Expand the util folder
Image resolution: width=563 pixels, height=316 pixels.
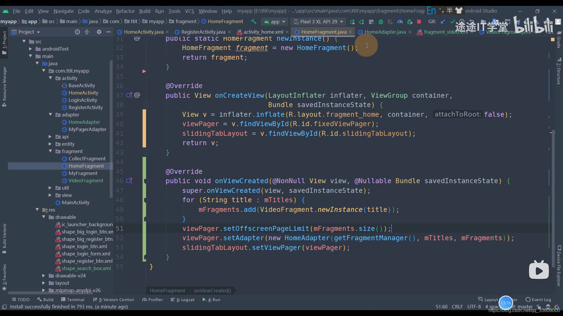pos(50,188)
